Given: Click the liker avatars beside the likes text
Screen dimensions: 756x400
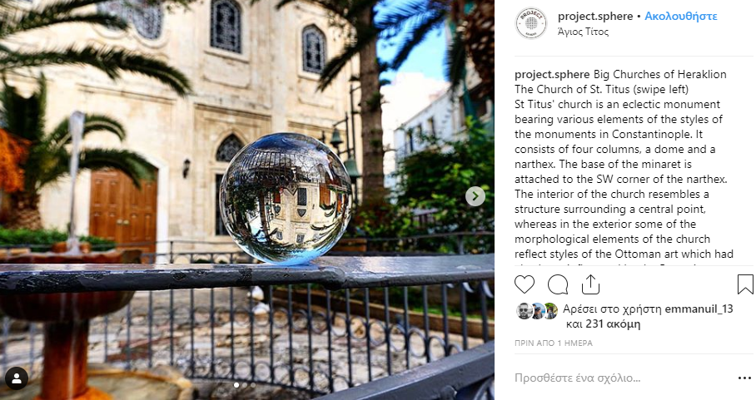Looking at the screenshot, I should pos(537,311).
